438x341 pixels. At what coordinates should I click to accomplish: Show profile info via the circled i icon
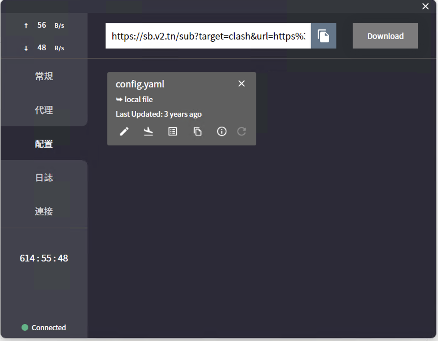(x=222, y=131)
